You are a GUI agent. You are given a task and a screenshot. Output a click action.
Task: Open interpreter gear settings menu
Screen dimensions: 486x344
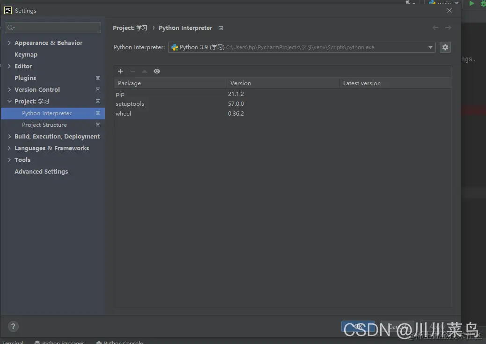[x=445, y=47]
